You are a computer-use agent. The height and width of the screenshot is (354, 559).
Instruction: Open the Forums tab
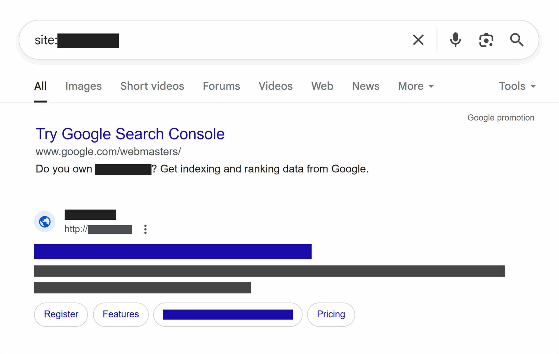pyautogui.click(x=222, y=86)
